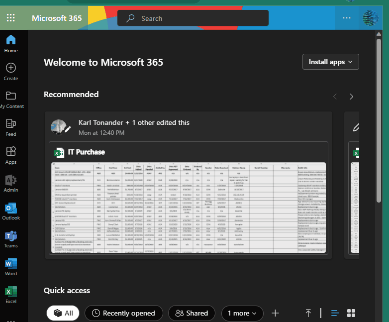The height and width of the screenshot is (322, 389).
Task: Click the Recommended heading
Action: click(x=71, y=95)
